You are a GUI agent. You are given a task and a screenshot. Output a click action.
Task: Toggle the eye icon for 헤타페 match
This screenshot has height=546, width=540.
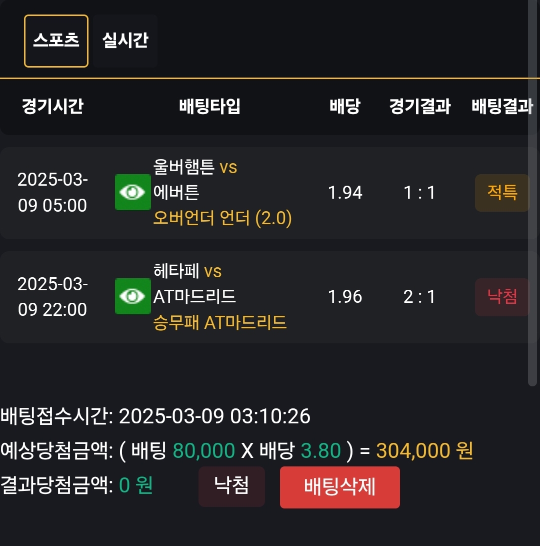(132, 296)
